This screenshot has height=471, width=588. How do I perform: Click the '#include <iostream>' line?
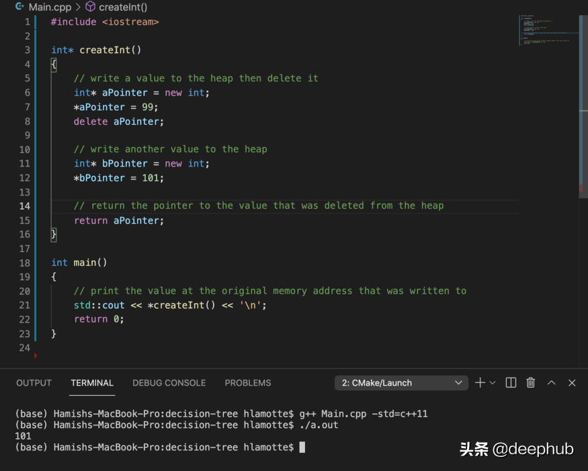pos(105,22)
